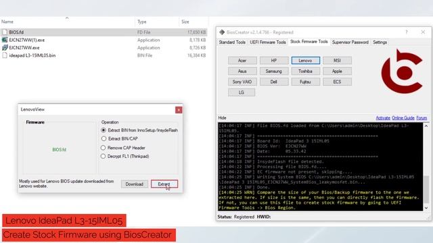Click Hide above the log console
433x243 pixels.
pos(223,118)
